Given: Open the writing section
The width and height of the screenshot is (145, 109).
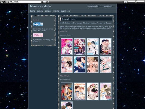Looking at the screenshot, I should coord(56,11).
